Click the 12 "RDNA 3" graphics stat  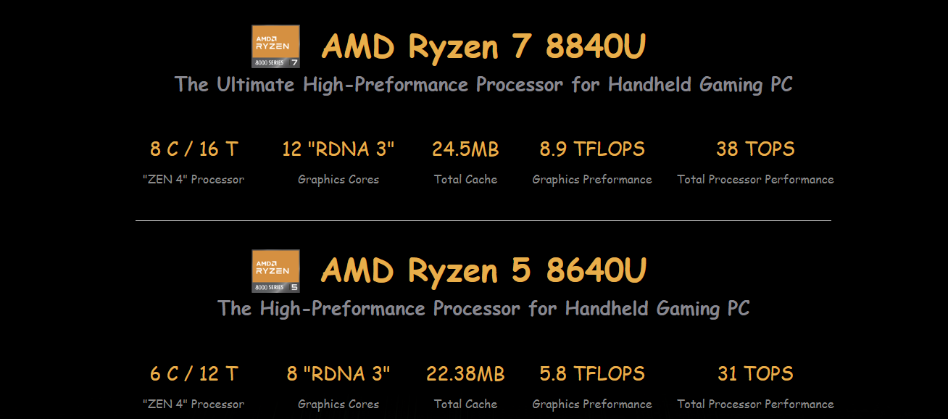tap(338, 149)
